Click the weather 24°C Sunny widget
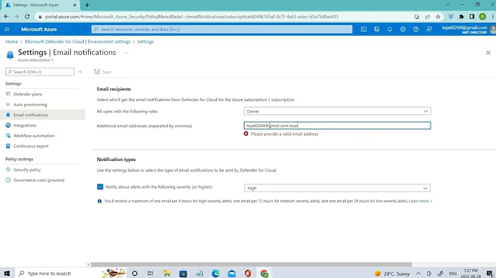This screenshot has width=496, height=278. (392, 274)
